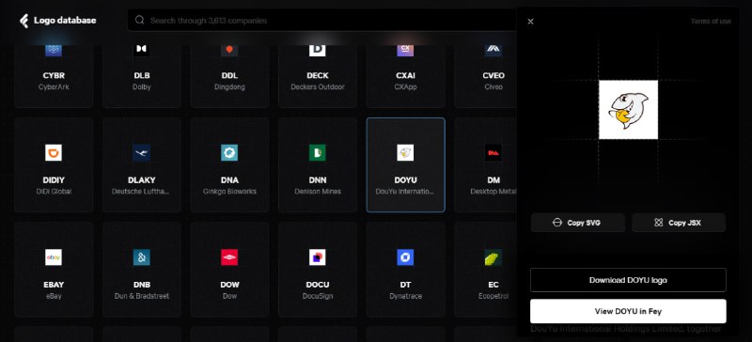Download DOYU logo
The height and width of the screenshot is (342, 752).
coord(628,280)
